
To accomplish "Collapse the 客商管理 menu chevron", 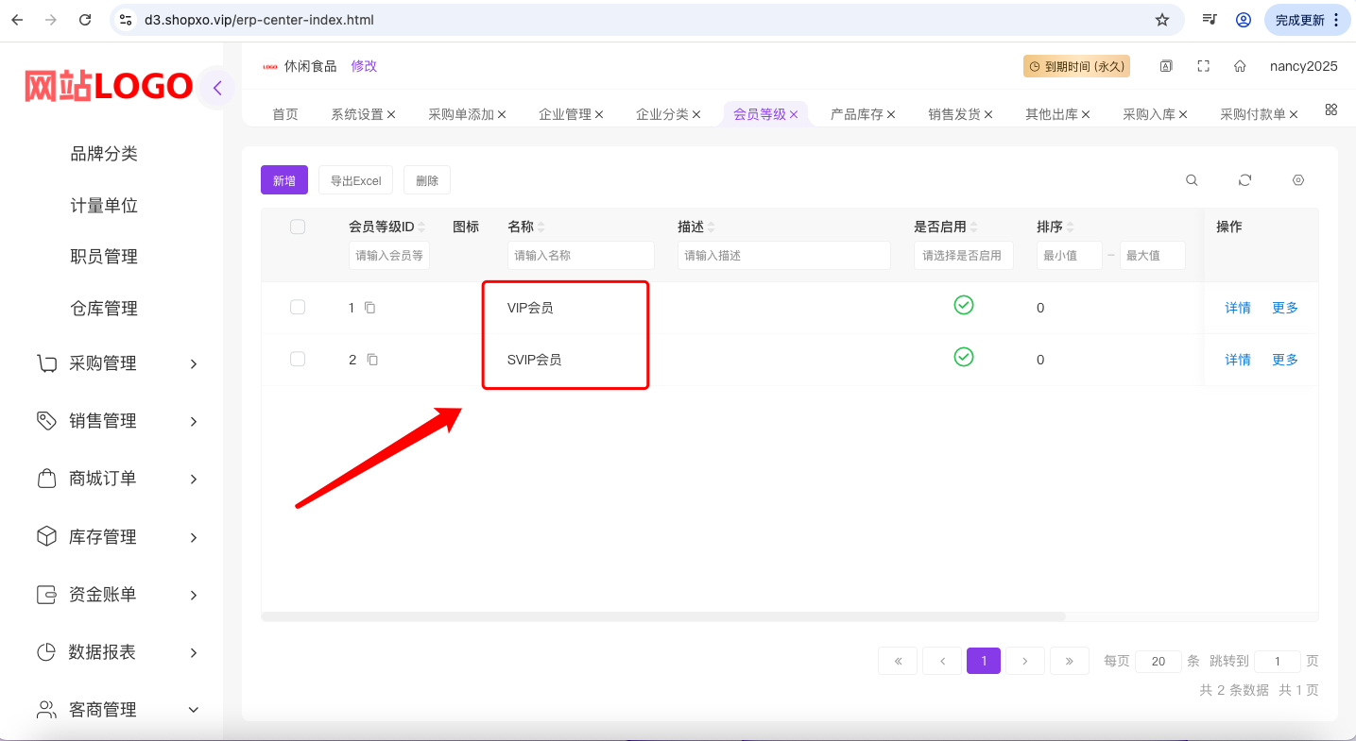I will click(x=194, y=710).
